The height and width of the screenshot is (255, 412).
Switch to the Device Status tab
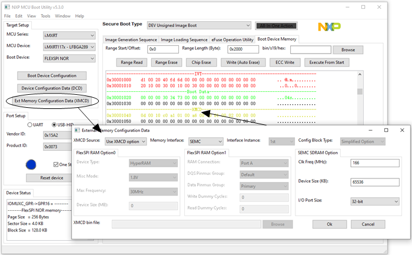point(18,193)
